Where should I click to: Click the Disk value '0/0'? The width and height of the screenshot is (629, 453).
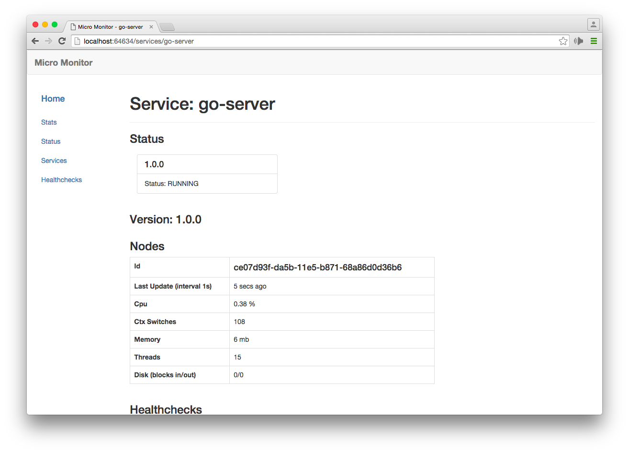(238, 375)
